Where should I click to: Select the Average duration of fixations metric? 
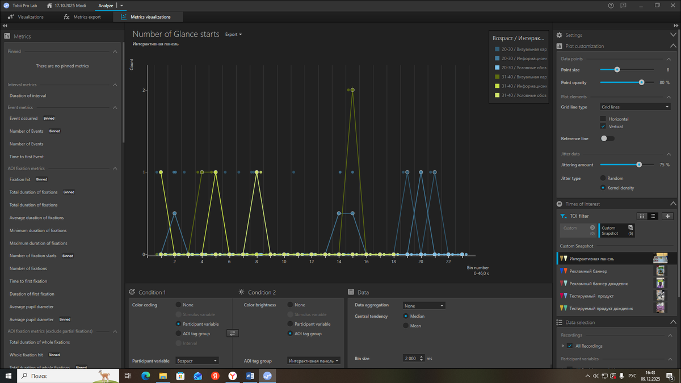(36, 218)
